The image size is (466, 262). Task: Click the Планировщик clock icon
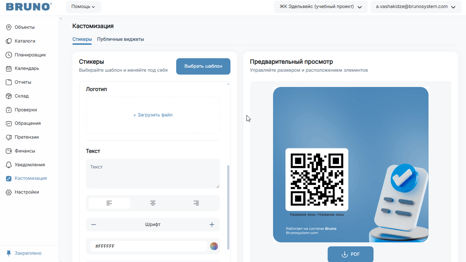[9, 55]
